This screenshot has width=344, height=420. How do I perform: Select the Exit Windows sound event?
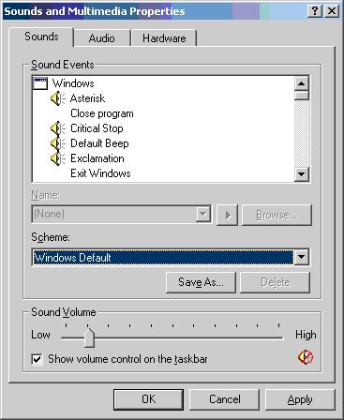click(x=100, y=173)
